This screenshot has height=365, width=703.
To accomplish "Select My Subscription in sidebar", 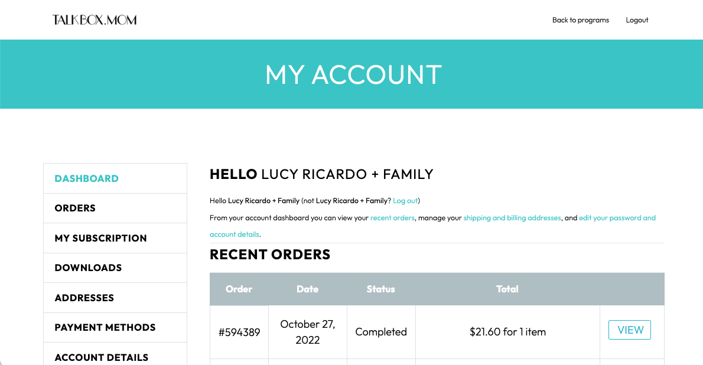I will tap(100, 238).
